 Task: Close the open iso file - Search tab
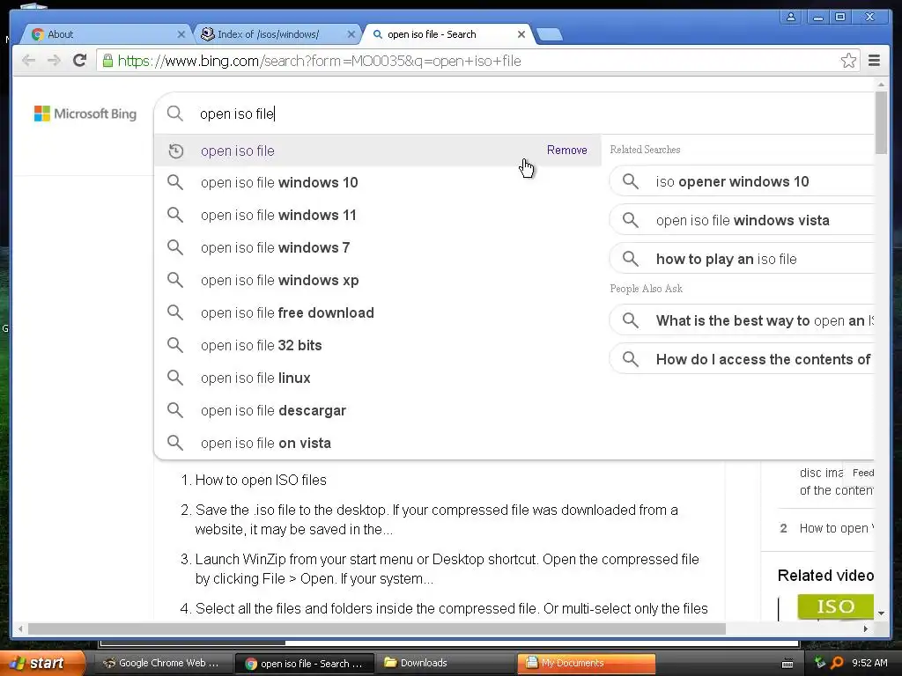click(x=521, y=34)
